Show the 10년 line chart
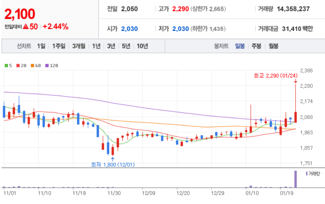 pyautogui.click(x=142, y=46)
